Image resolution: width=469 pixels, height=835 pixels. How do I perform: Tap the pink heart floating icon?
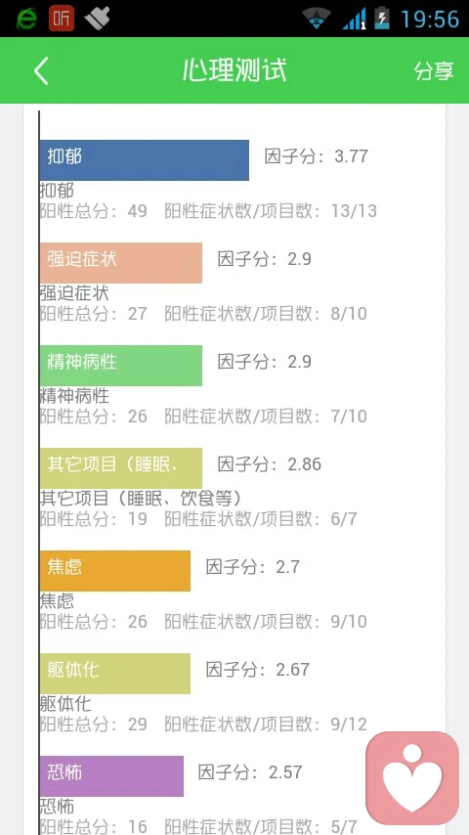pyautogui.click(x=412, y=778)
